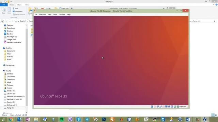The image size is (218, 122).
Task: Click Paste shortcut in the Clipboard group
Action: pyautogui.click(x=19, y=14)
